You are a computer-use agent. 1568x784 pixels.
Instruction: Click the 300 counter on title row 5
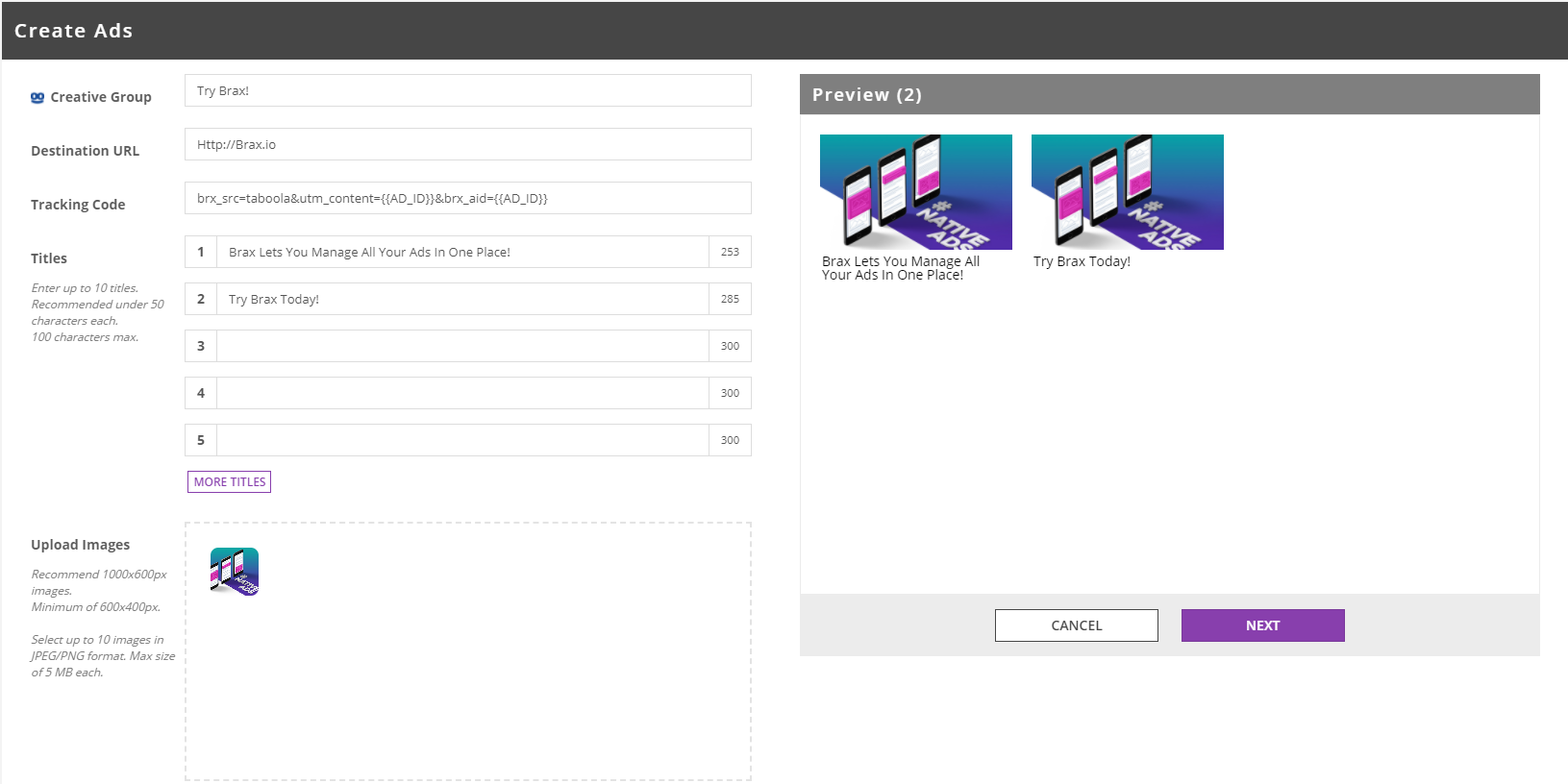(x=731, y=440)
